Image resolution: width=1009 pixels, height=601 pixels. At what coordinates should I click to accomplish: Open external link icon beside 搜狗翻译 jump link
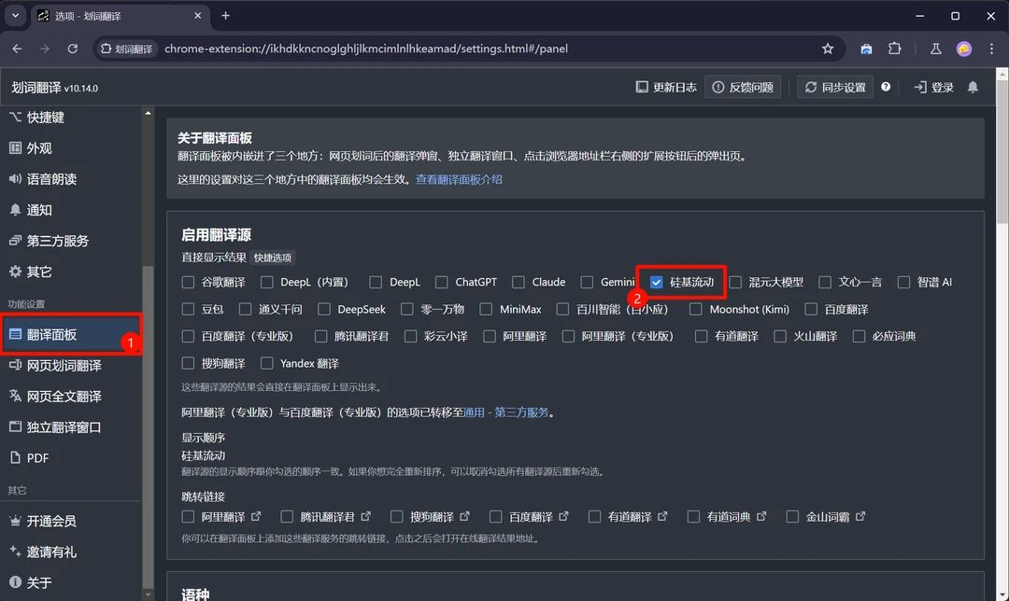pyautogui.click(x=464, y=516)
